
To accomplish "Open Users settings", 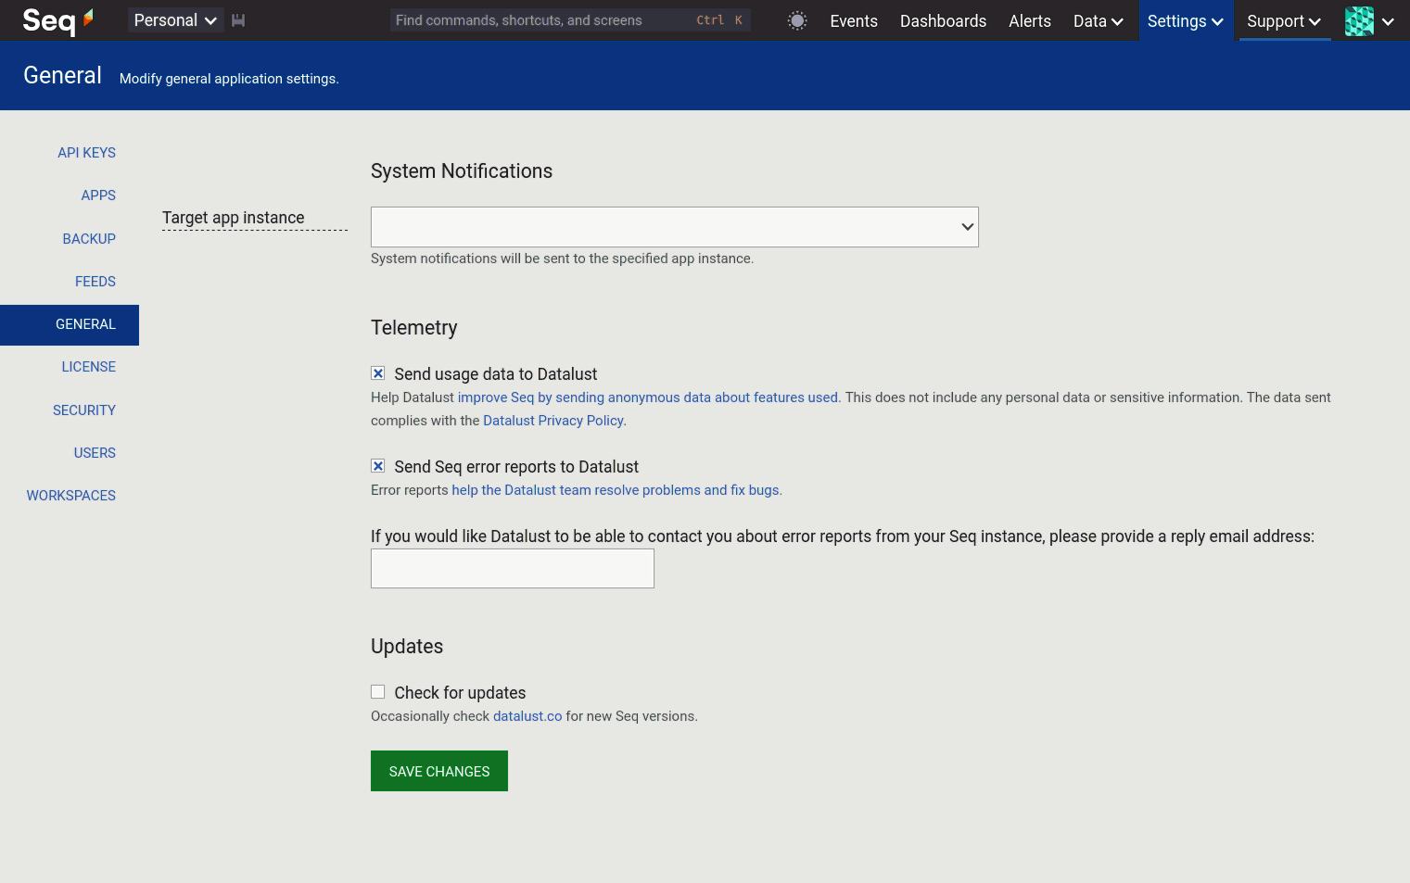I will 95,453.
